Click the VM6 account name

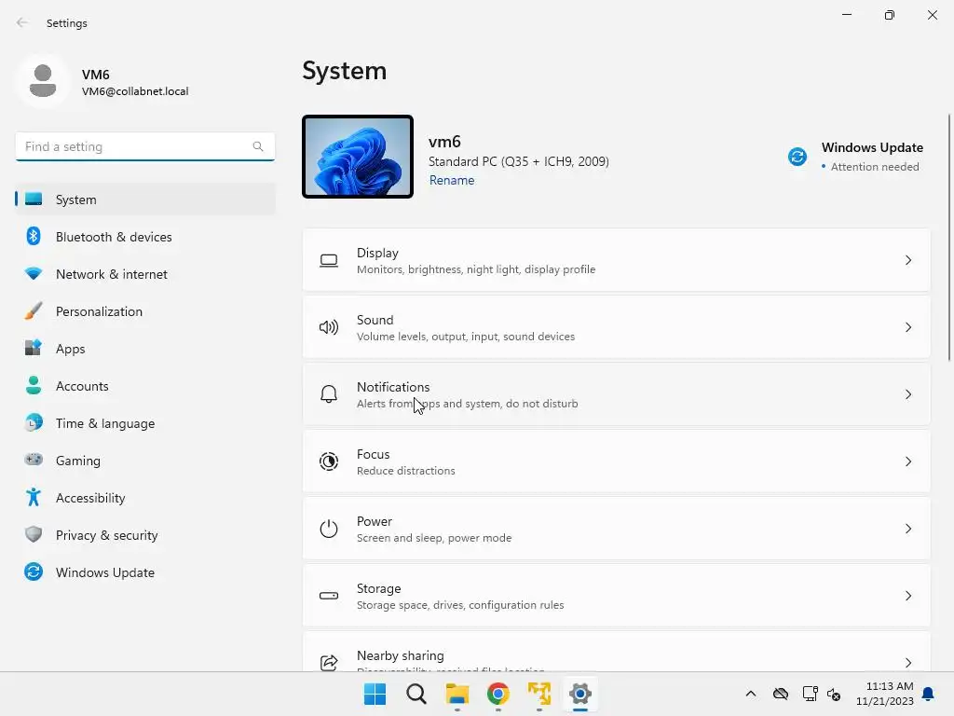tap(96, 75)
